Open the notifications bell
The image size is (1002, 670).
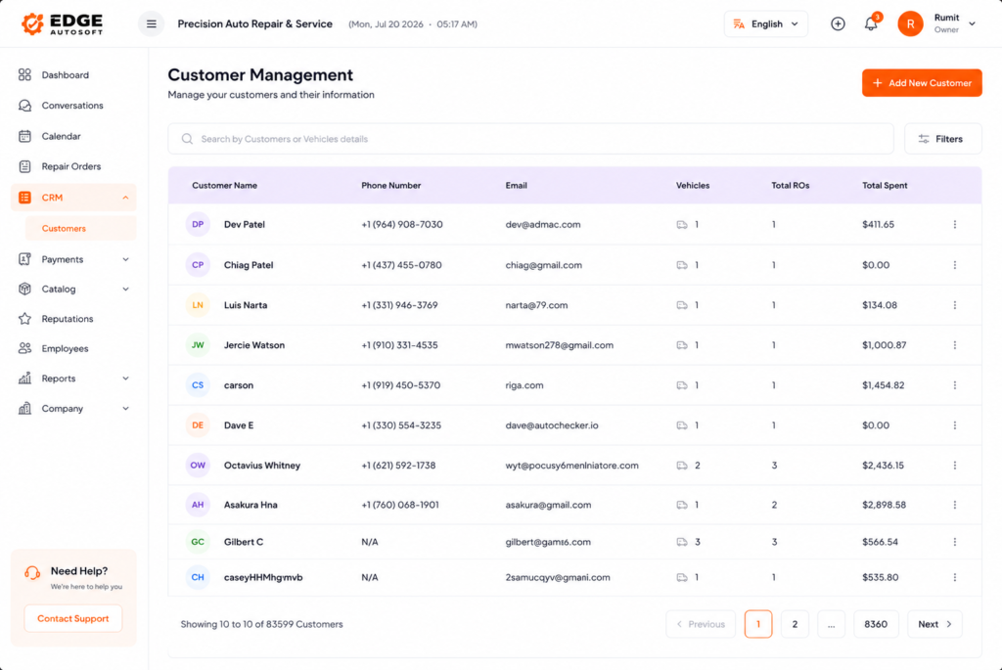coord(870,23)
